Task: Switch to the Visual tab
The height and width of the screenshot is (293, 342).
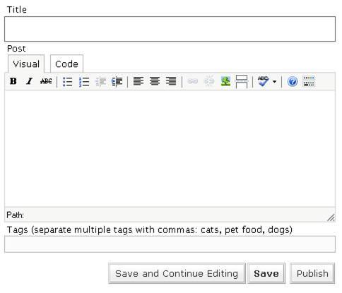Action: coord(26,64)
